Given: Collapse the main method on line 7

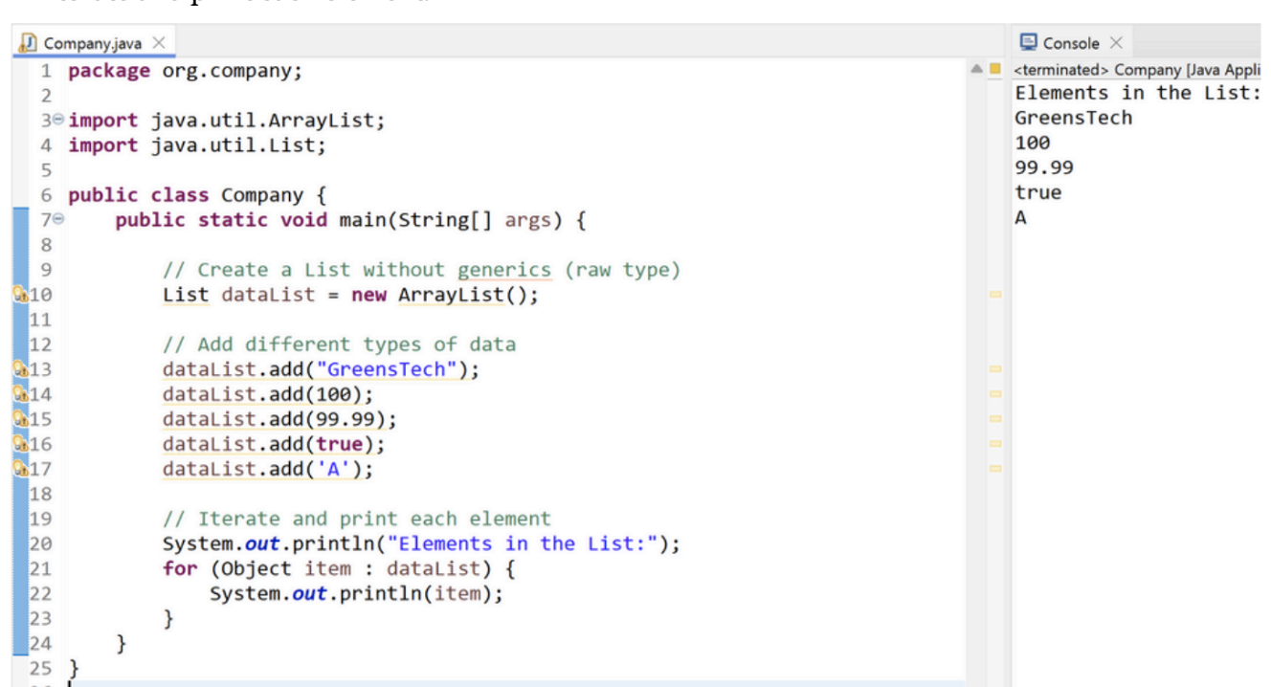Looking at the screenshot, I should click(59, 221).
